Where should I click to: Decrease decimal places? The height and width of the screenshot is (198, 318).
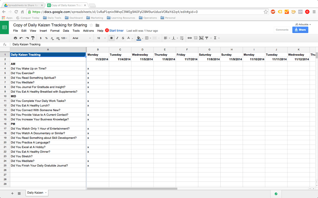click(x=52, y=38)
